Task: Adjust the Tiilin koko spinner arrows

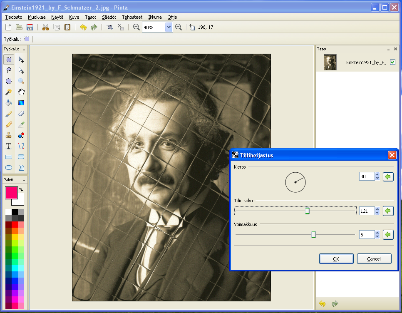Action: pyautogui.click(x=377, y=211)
